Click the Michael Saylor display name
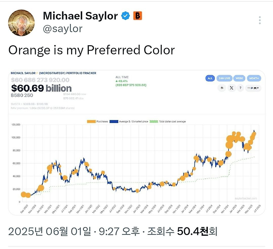This screenshot has width=273, height=249. pos(80,16)
